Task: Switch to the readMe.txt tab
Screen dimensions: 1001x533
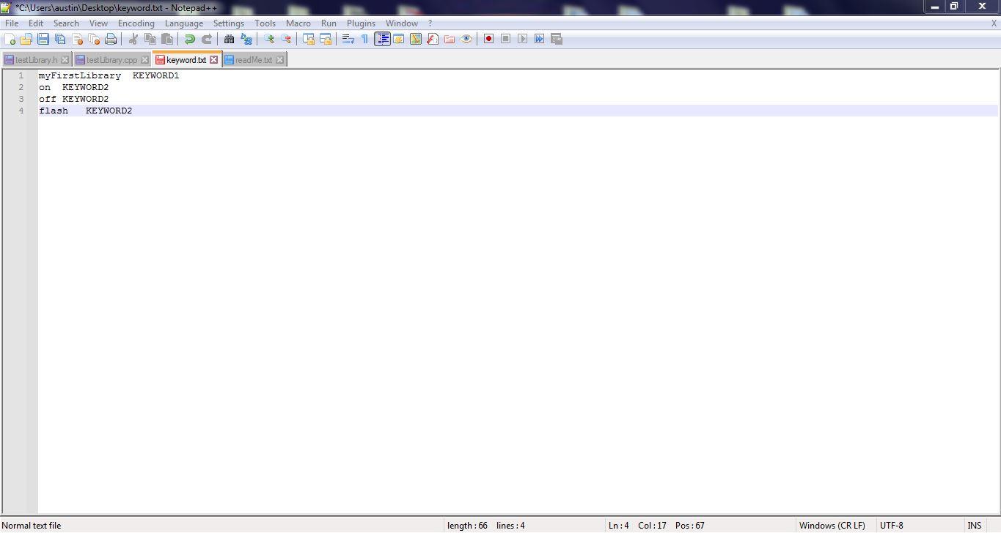Action: 253,59
